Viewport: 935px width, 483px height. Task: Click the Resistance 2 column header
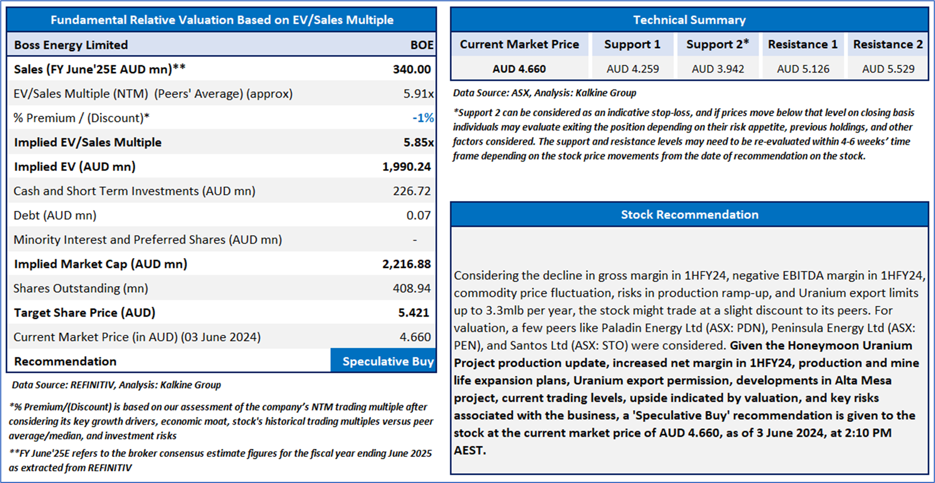(887, 44)
